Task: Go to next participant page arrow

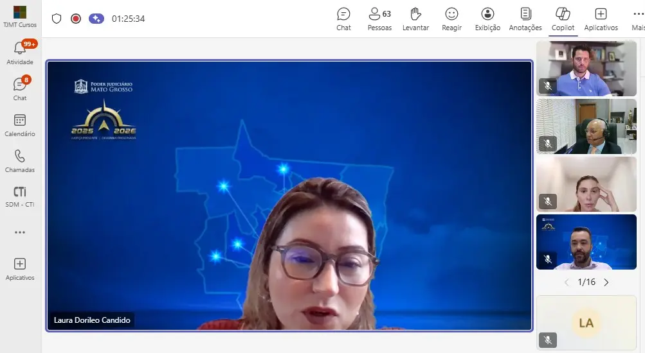Action: coord(606,282)
